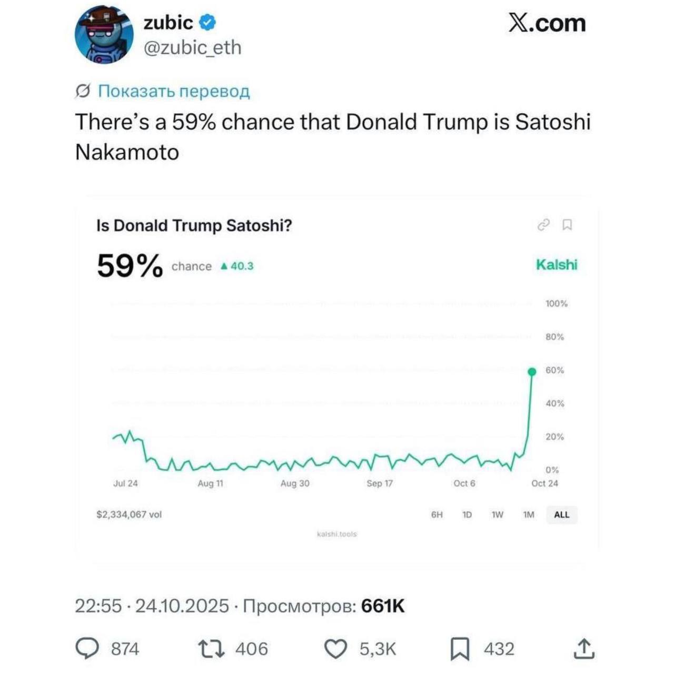Select the 1D time range
674x674 pixels.
(x=467, y=514)
